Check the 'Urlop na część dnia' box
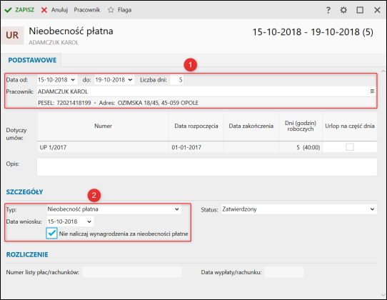Screen dimensions: 387x300 pyautogui.click(x=350, y=147)
